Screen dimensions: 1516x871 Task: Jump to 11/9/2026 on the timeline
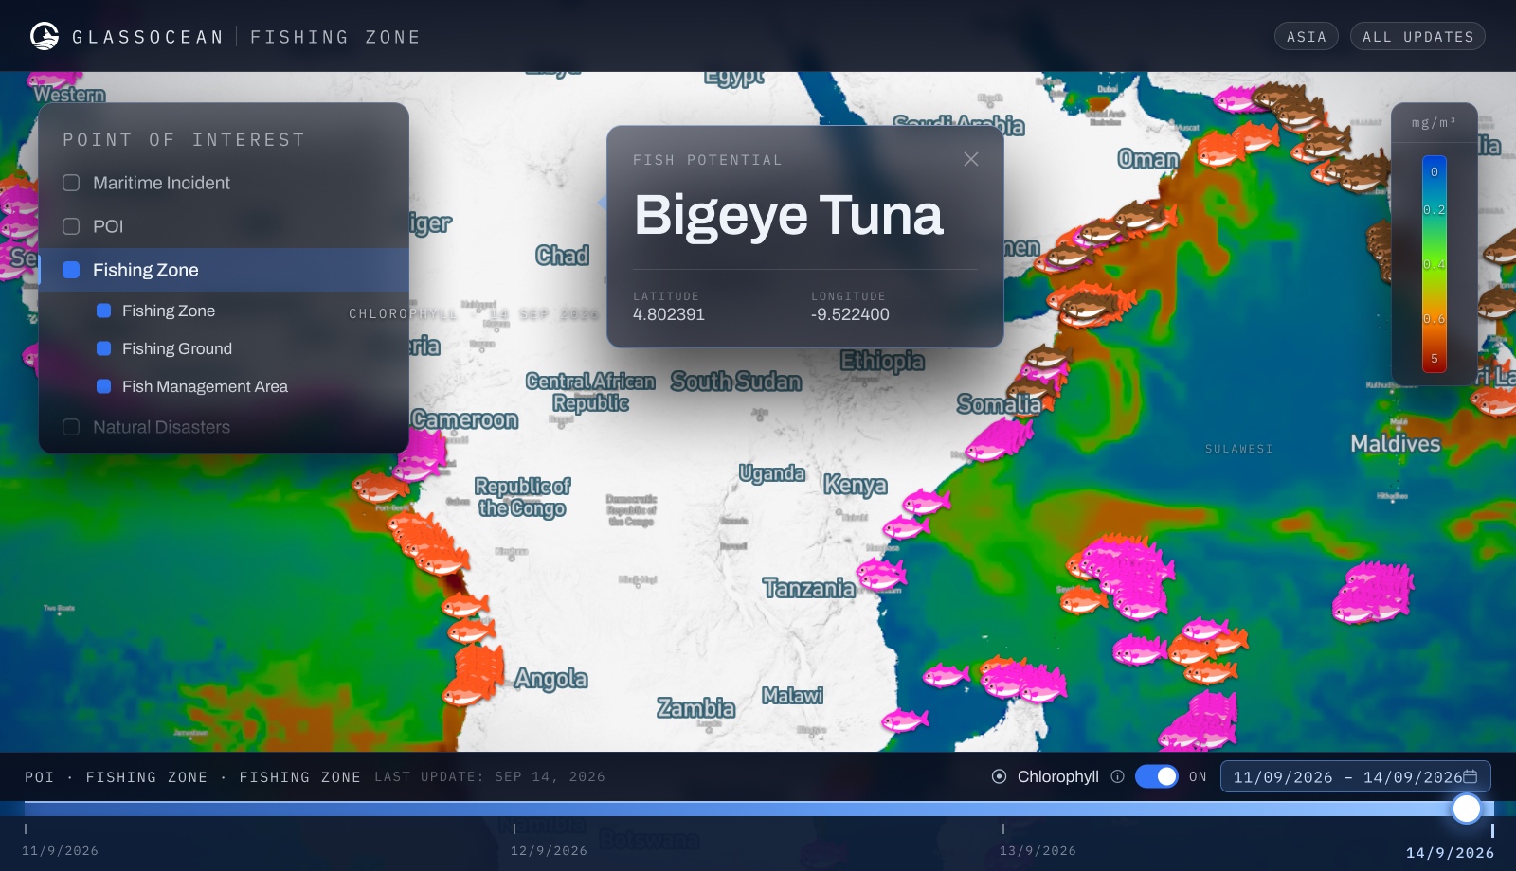[x=60, y=851]
